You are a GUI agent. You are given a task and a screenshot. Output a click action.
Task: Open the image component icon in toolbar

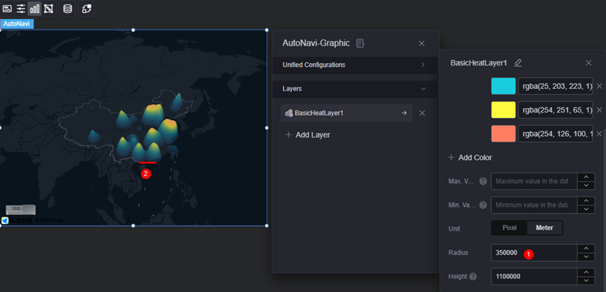(8, 8)
